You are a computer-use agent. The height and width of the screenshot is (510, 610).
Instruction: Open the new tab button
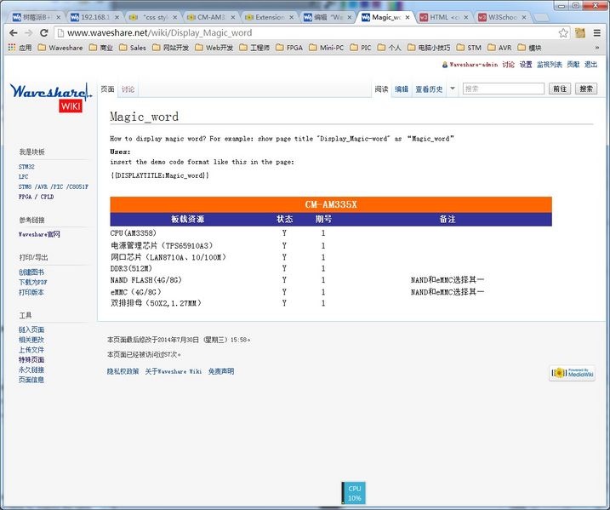click(541, 18)
